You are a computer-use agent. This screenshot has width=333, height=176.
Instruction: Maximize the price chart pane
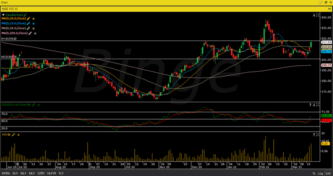pyautogui.click(x=318, y=15)
